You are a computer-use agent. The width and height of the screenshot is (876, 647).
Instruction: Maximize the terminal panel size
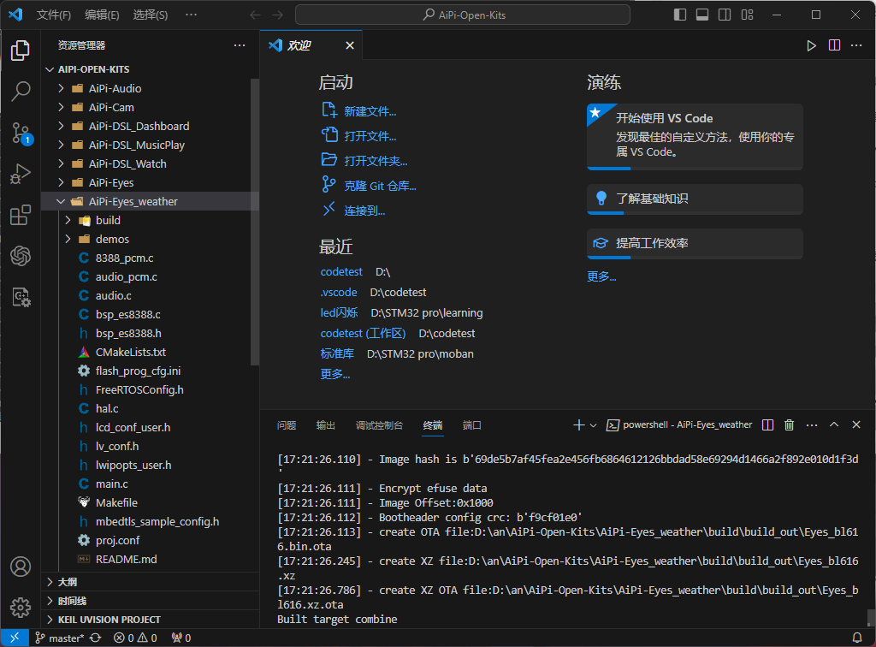pyautogui.click(x=834, y=425)
